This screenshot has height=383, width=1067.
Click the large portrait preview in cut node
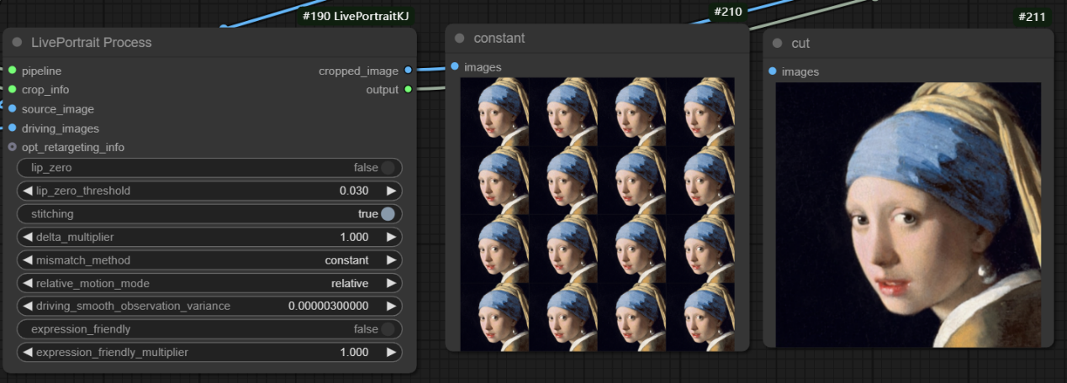point(907,214)
